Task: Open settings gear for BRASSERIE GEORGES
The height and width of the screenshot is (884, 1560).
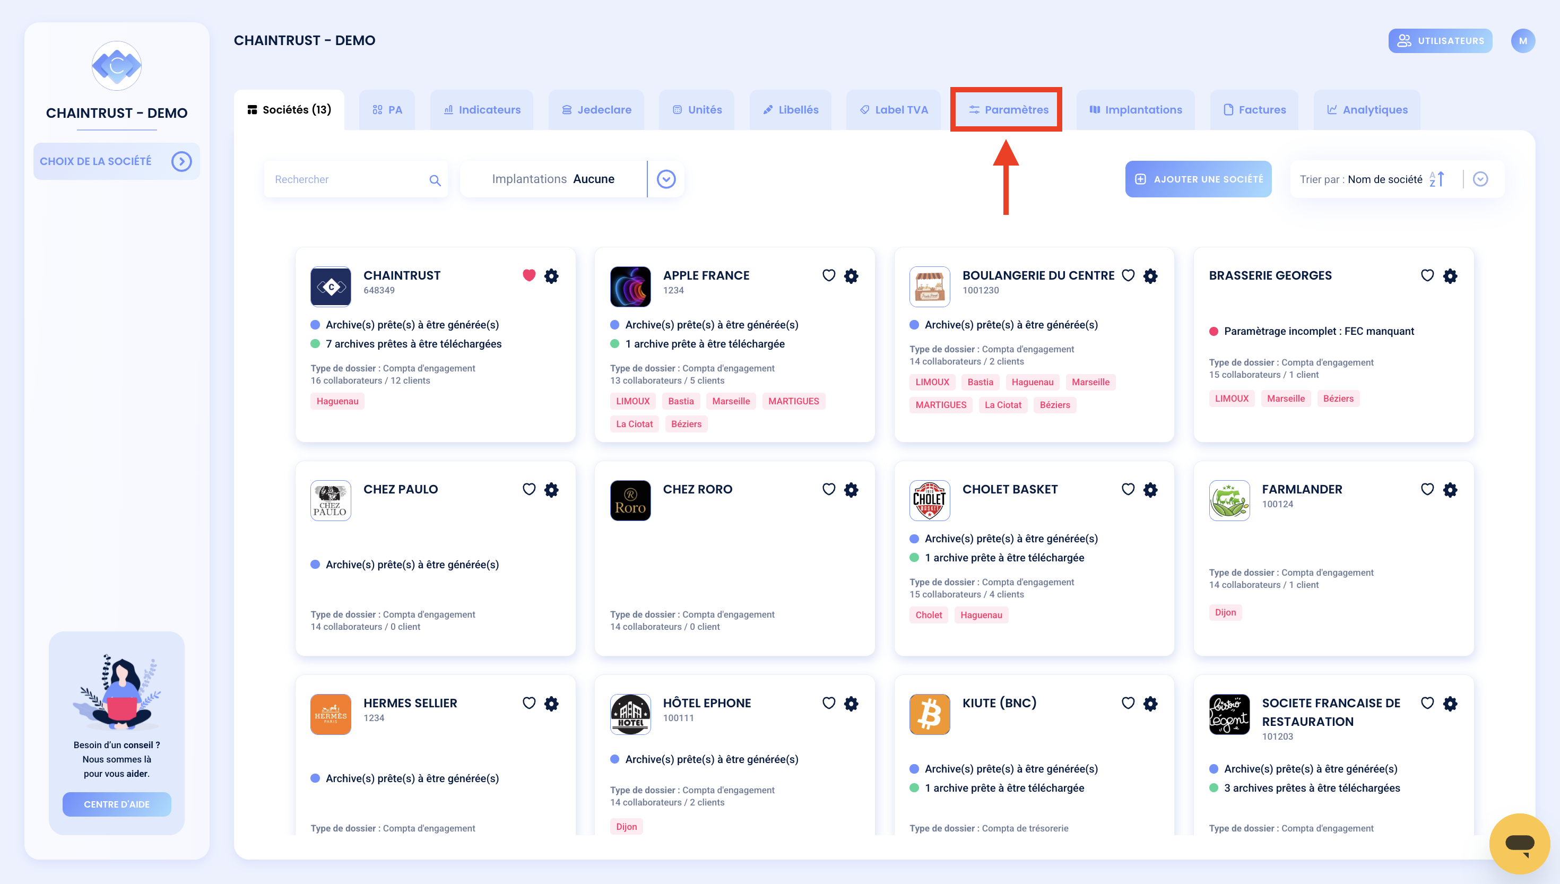Action: tap(1450, 275)
